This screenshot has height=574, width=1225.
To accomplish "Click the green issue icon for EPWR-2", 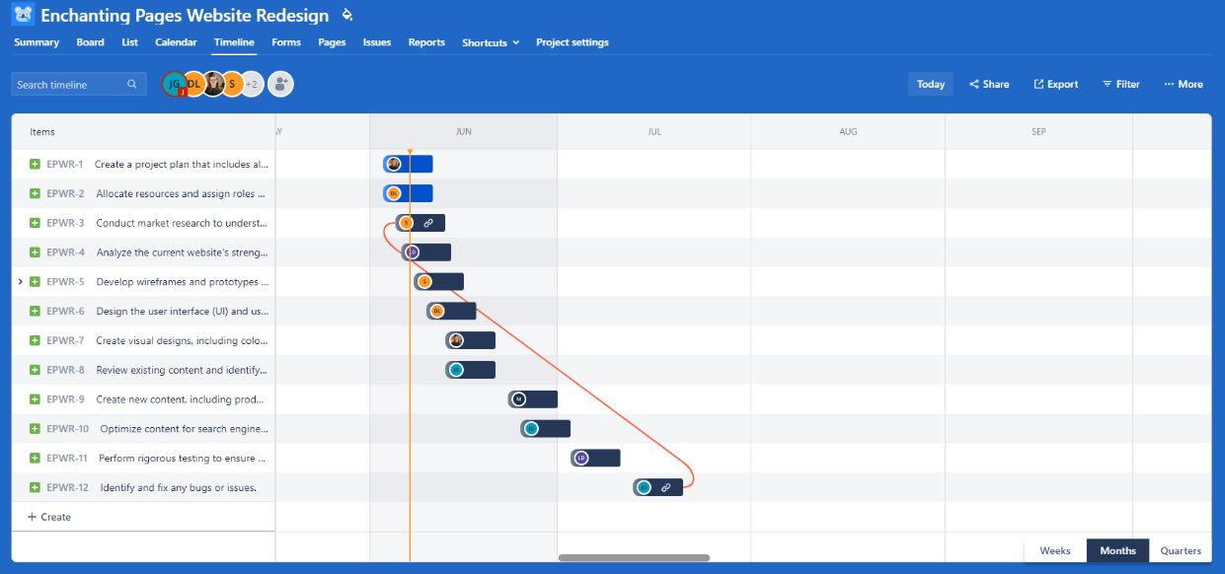I will click(35, 193).
